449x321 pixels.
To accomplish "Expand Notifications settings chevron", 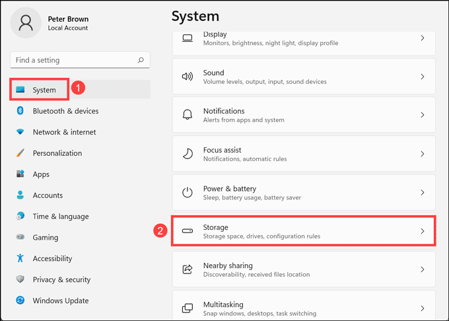I will (x=423, y=115).
